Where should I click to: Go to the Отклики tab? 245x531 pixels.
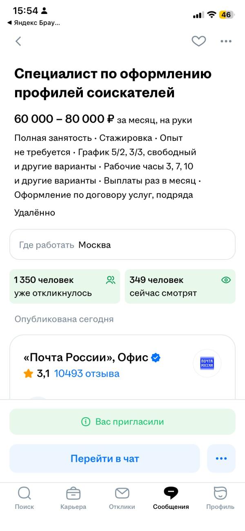pyautogui.click(x=122, y=498)
